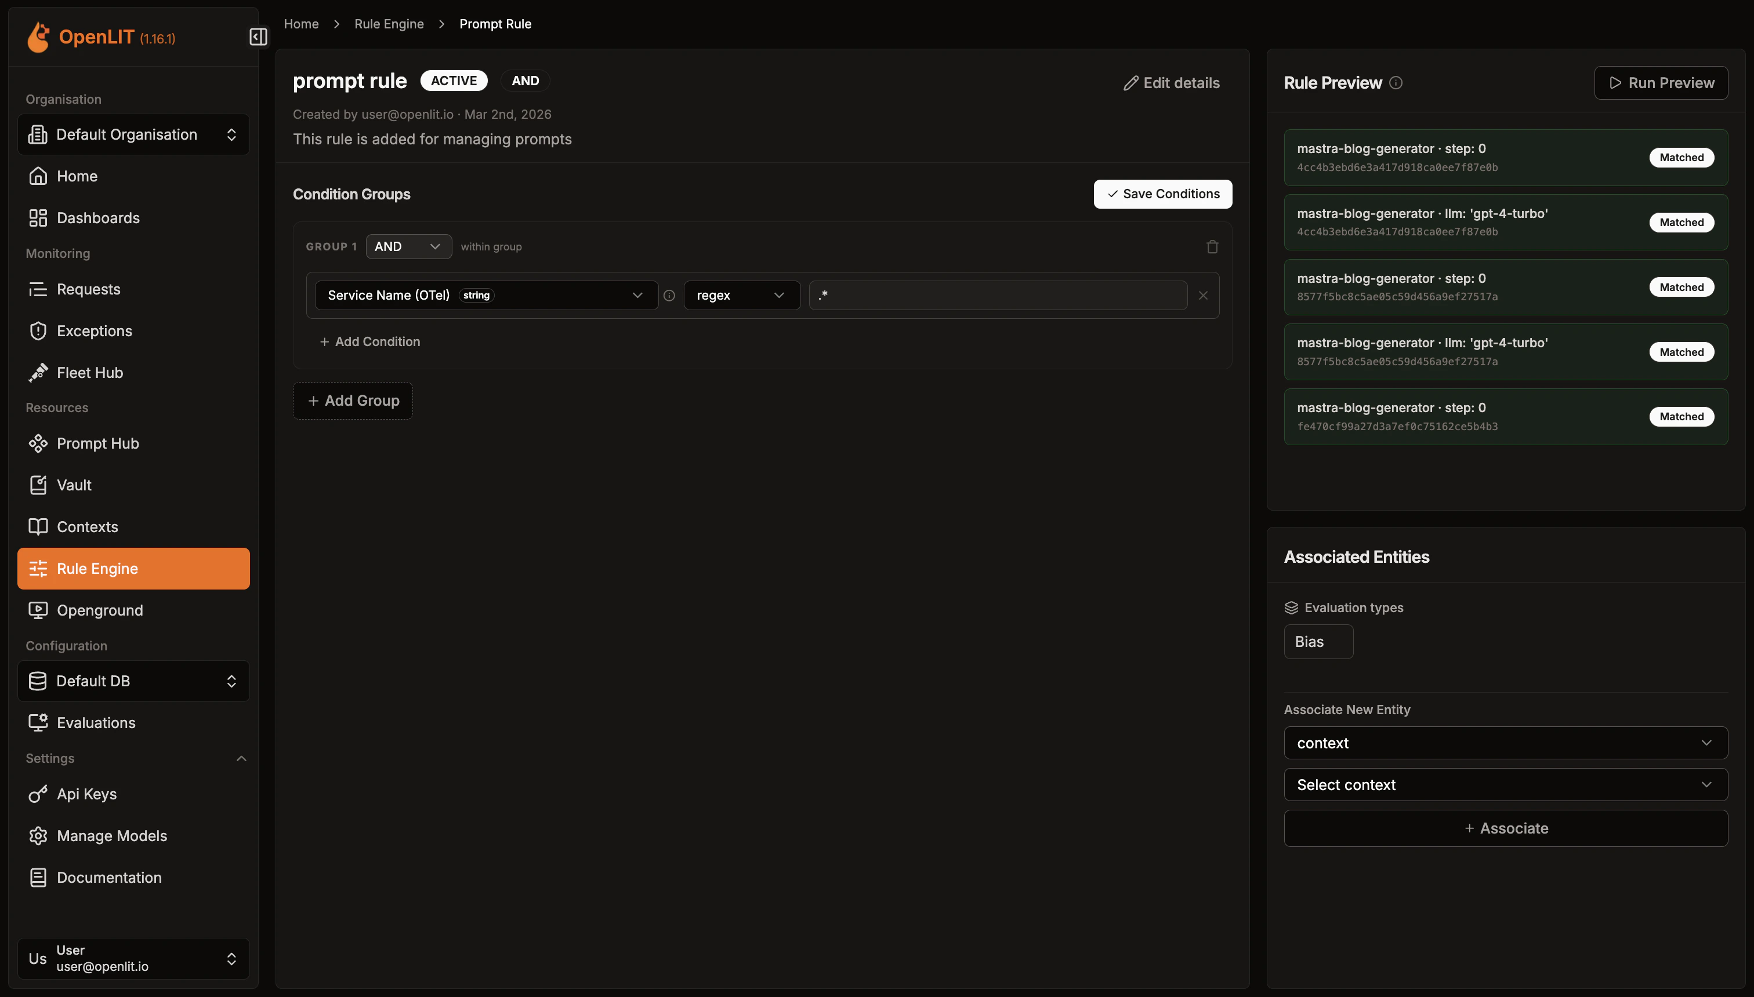
Task: Open the Requests menu item
Action: coord(88,289)
